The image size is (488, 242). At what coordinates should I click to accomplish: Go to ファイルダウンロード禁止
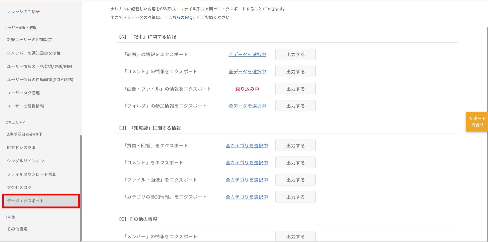pyautogui.click(x=32, y=174)
